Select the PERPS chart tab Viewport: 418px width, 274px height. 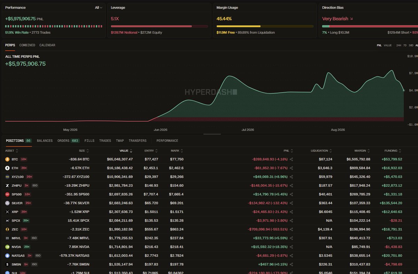10,45
